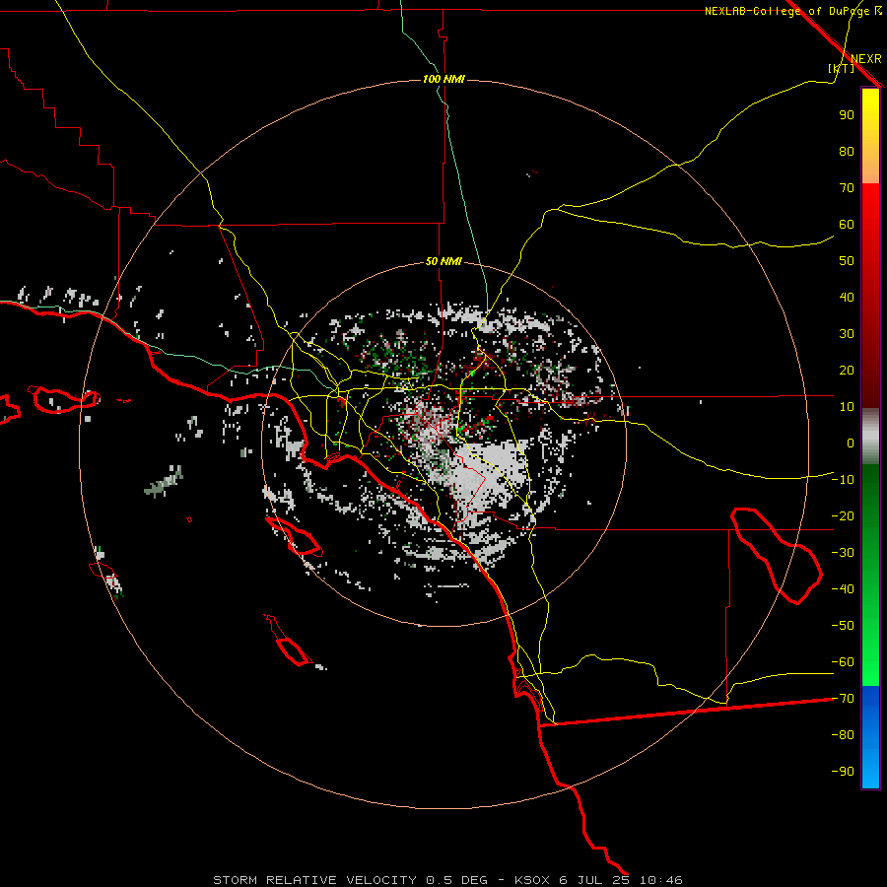887x887 pixels.
Task: Click the -20 value on velocity scale
Action: tap(843, 515)
